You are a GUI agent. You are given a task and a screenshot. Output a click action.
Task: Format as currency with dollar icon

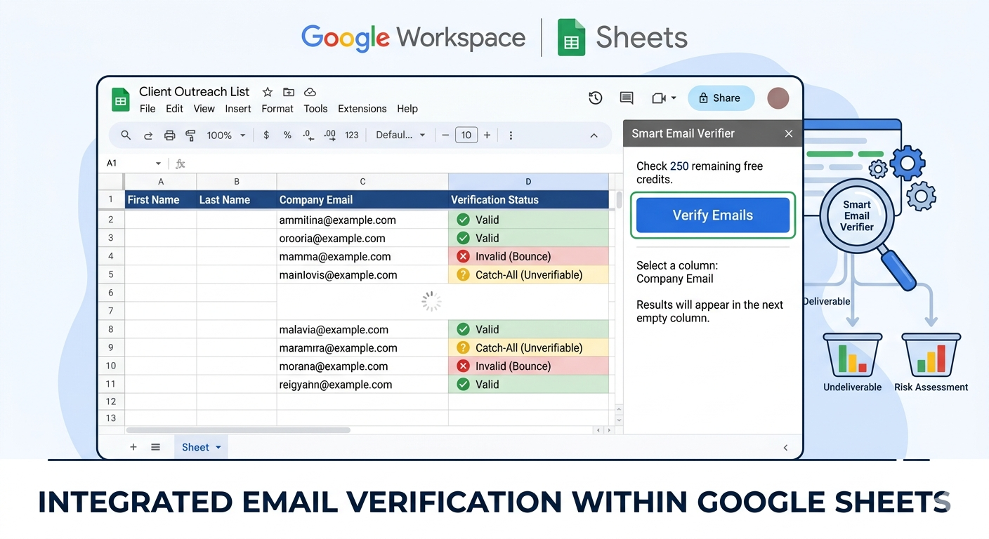266,135
